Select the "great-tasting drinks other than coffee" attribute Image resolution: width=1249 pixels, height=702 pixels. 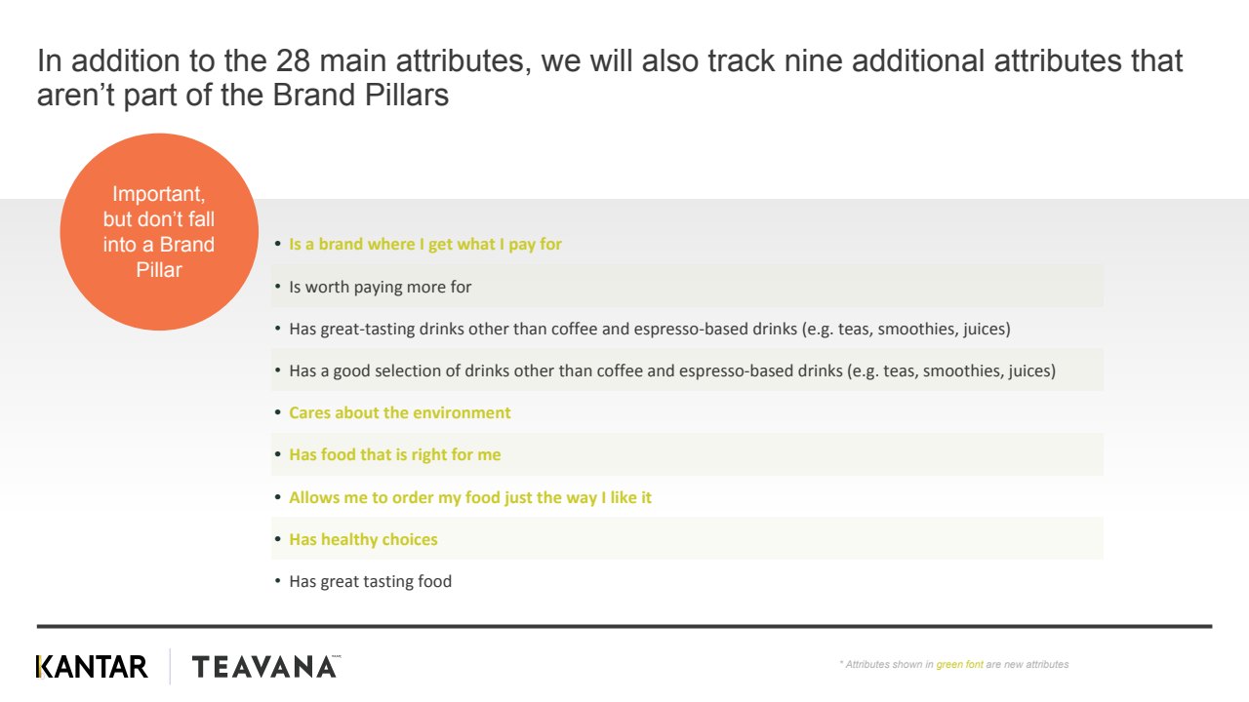650,329
